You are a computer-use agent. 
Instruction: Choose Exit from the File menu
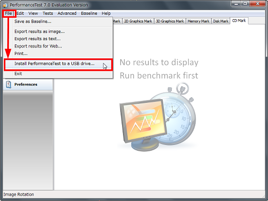58,74
